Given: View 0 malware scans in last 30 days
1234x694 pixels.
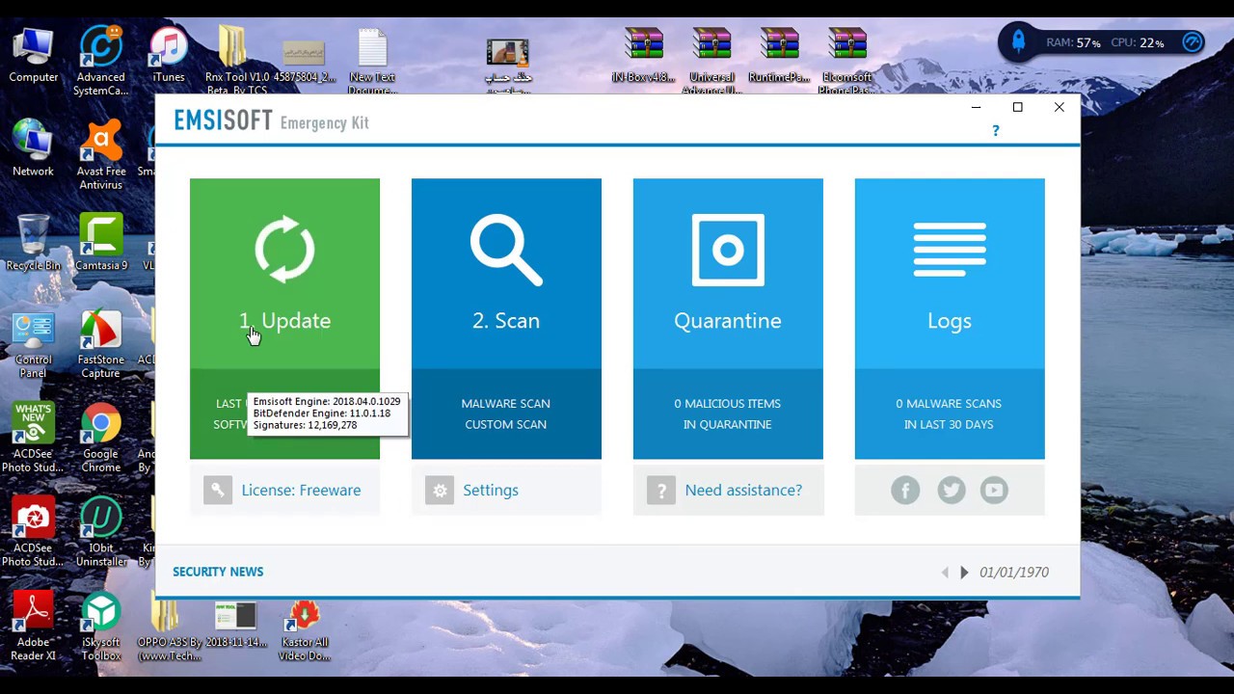Looking at the screenshot, I should click(950, 414).
